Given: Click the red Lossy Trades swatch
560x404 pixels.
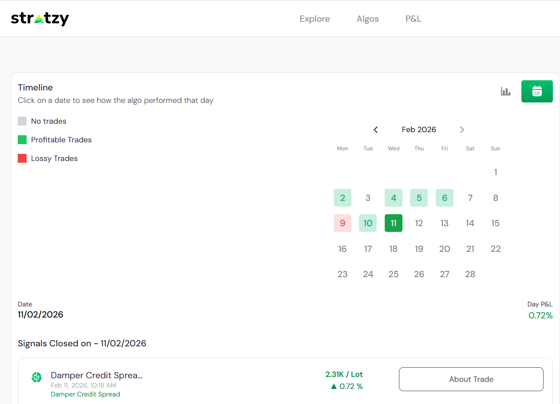Looking at the screenshot, I should pyautogui.click(x=22, y=158).
